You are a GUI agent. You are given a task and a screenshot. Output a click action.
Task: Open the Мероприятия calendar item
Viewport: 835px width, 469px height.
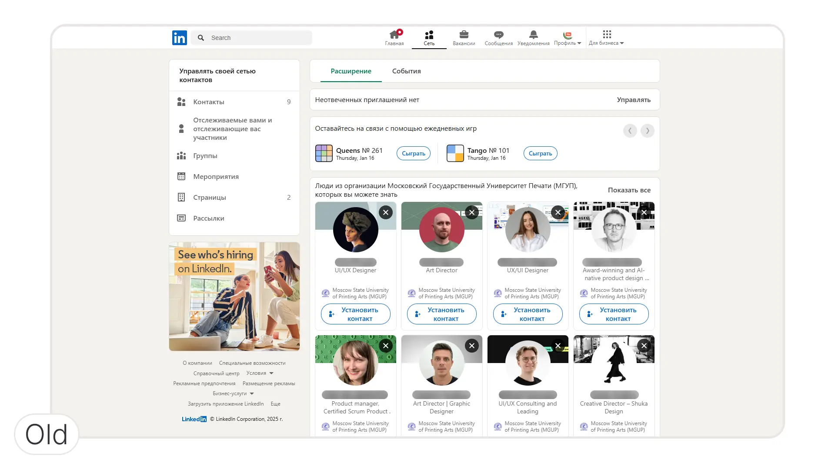tap(216, 177)
